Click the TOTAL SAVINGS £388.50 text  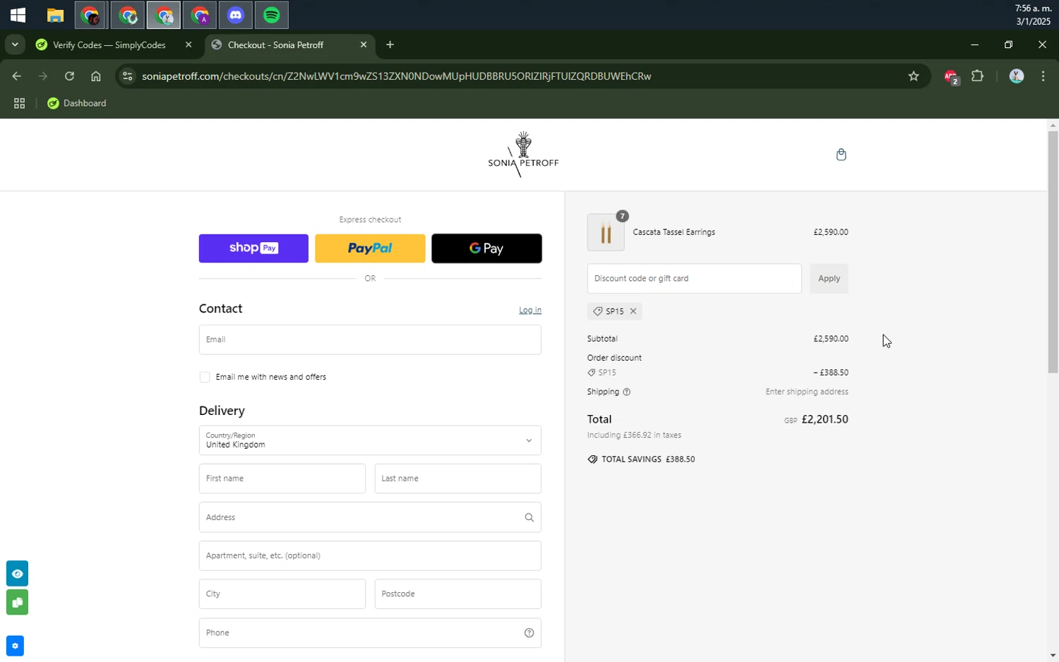click(648, 459)
